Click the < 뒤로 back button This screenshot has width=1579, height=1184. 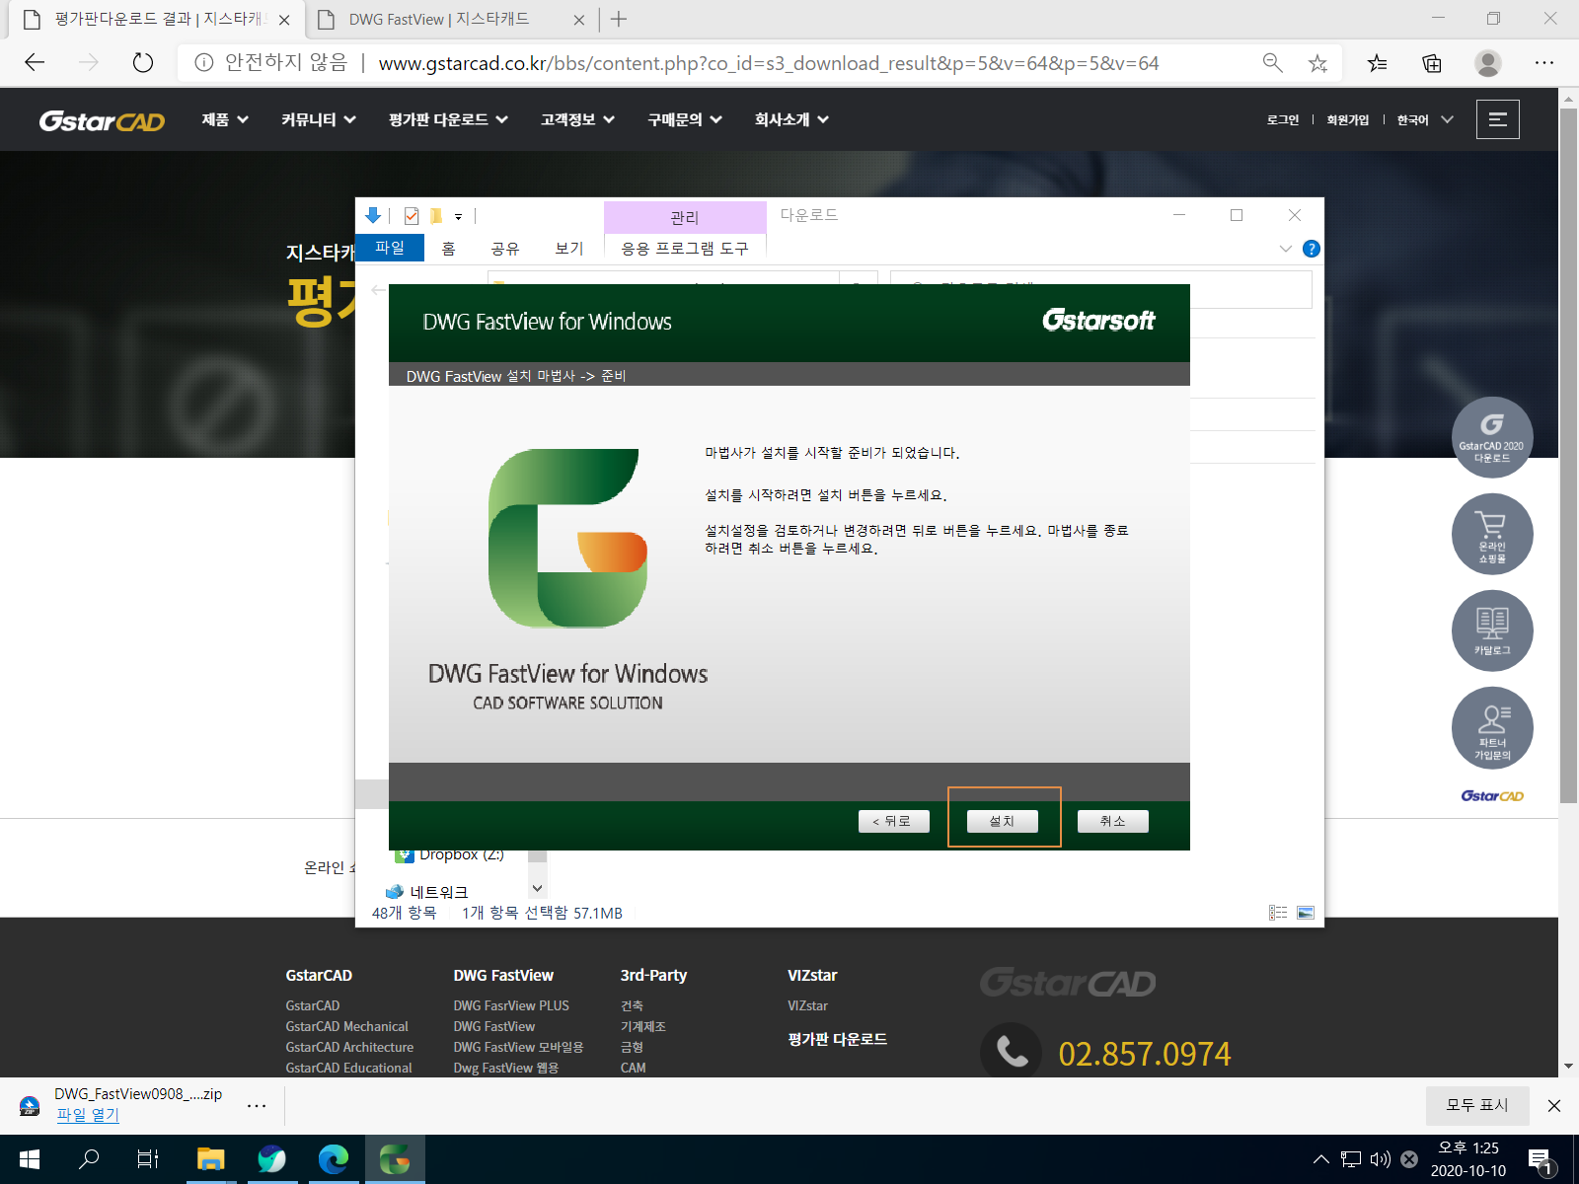click(x=893, y=821)
